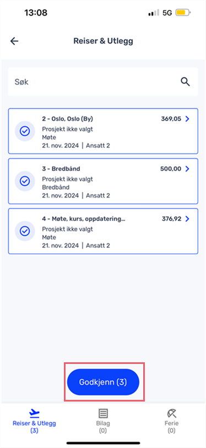Expand the 500,00 Bredbånd chevron
The height and width of the screenshot is (448, 206).
pos(187,169)
